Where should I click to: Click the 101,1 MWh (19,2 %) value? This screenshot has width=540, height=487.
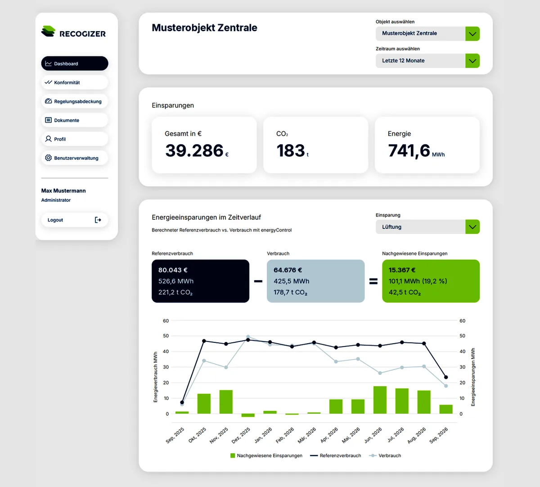click(x=418, y=281)
